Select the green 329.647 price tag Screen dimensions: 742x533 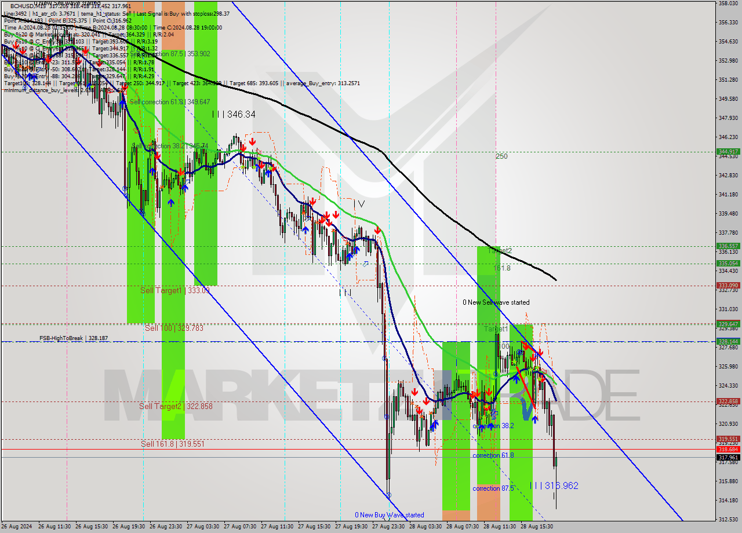[728, 324]
